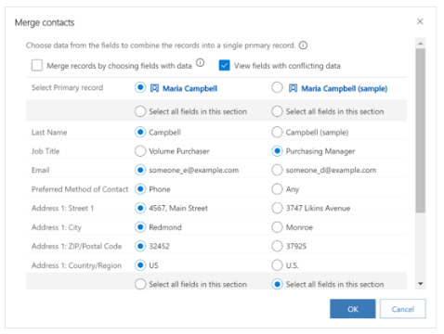Choose Monroe as the city
The image size is (444, 334).
tap(277, 227)
